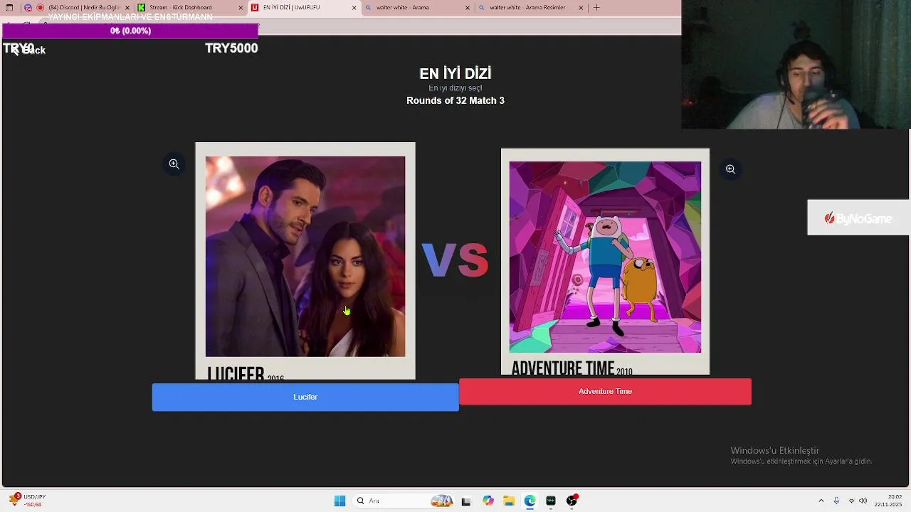Open the USD/JPY widget on taskbar
The image size is (911, 512).
click(28, 501)
